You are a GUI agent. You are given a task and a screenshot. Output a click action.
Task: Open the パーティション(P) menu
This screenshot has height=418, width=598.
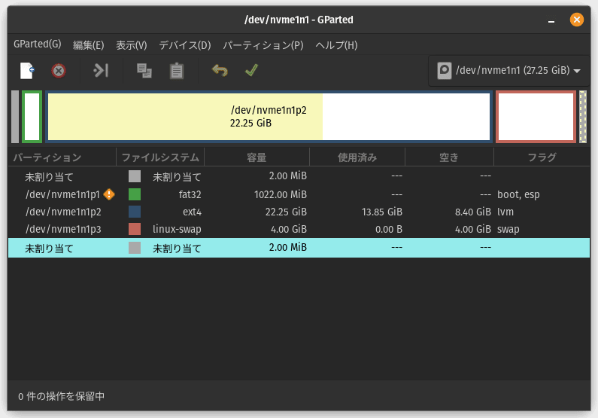[263, 45]
